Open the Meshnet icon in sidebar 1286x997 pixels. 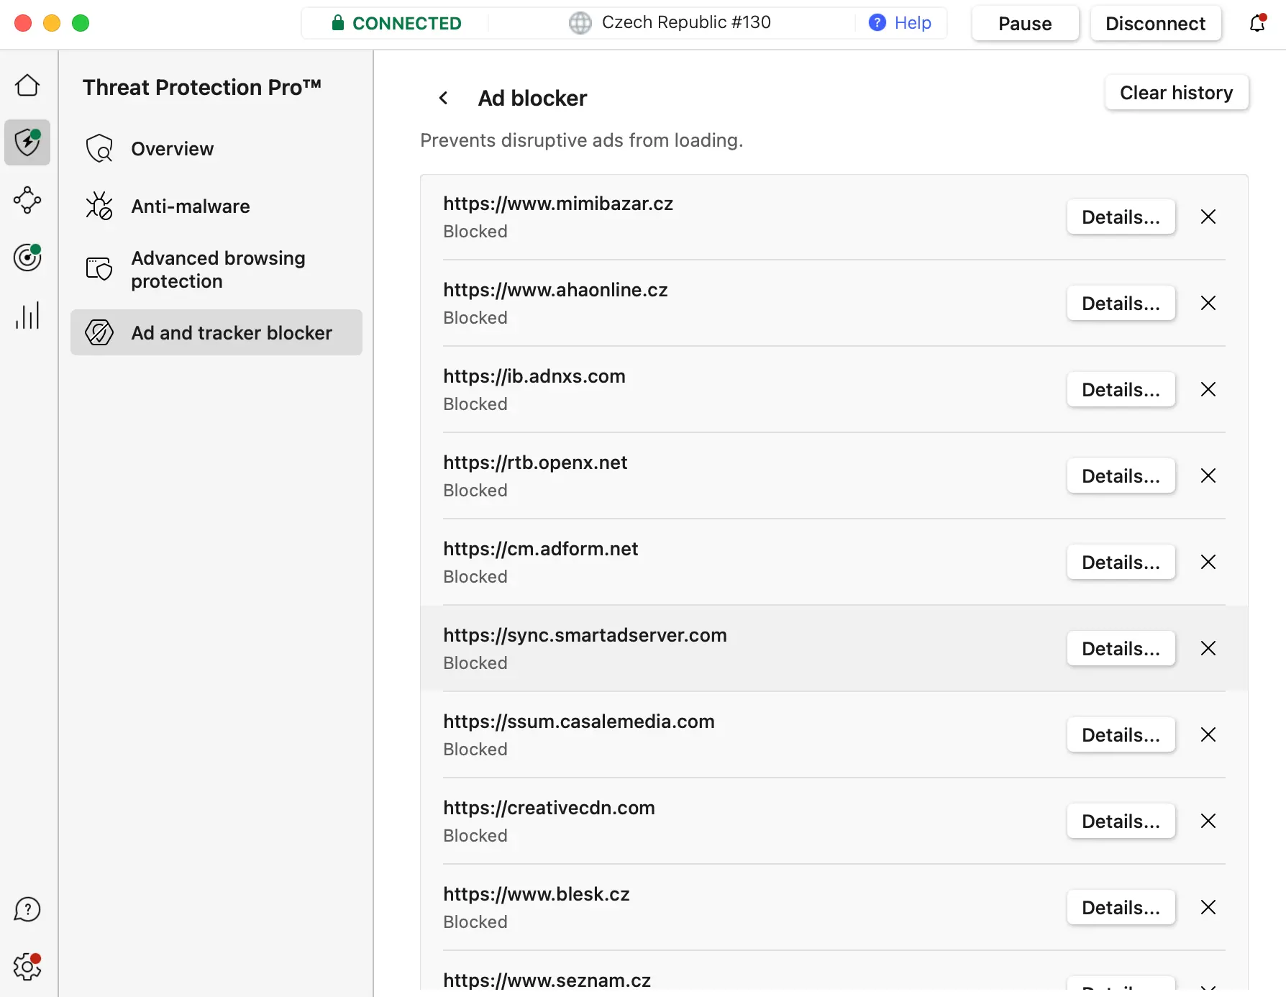pyautogui.click(x=27, y=200)
